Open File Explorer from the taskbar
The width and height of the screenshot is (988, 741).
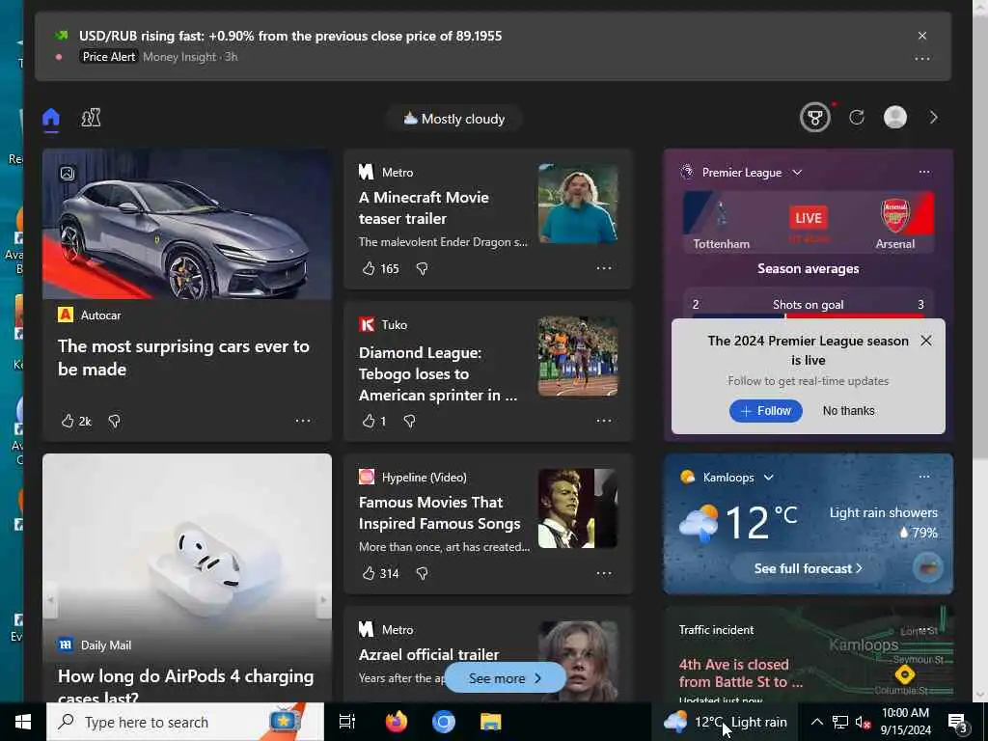tap(491, 722)
